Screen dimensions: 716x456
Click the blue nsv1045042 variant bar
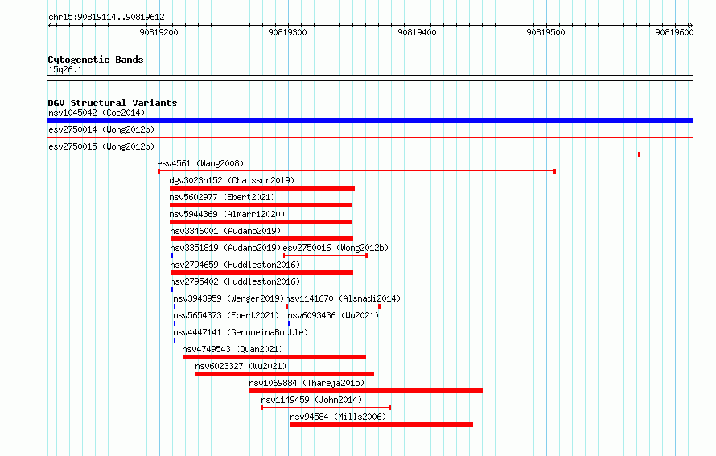pyautogui.click(x=370, y=121)
